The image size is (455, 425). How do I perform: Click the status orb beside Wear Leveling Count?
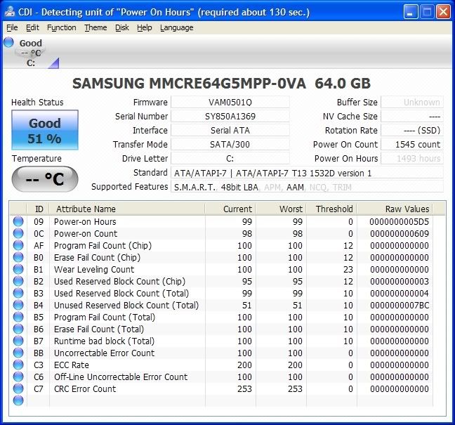point(18,270)
